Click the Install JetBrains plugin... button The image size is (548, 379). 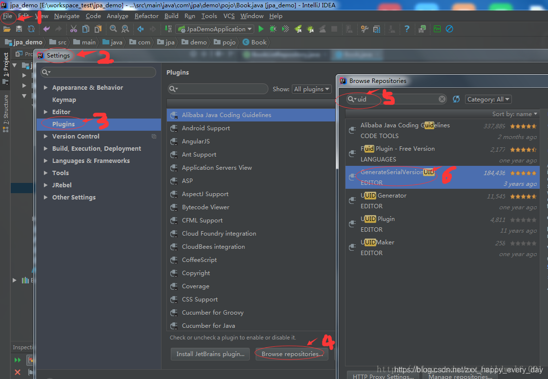210,354
